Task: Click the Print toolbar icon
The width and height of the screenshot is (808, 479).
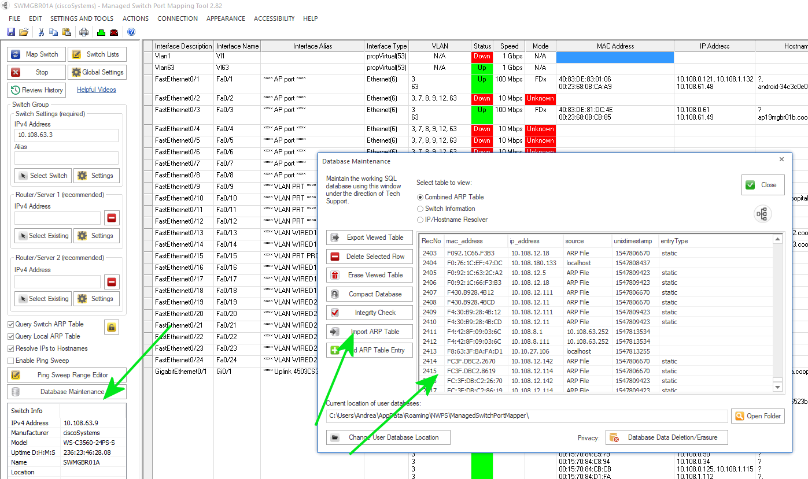Action: click(84, 32)
